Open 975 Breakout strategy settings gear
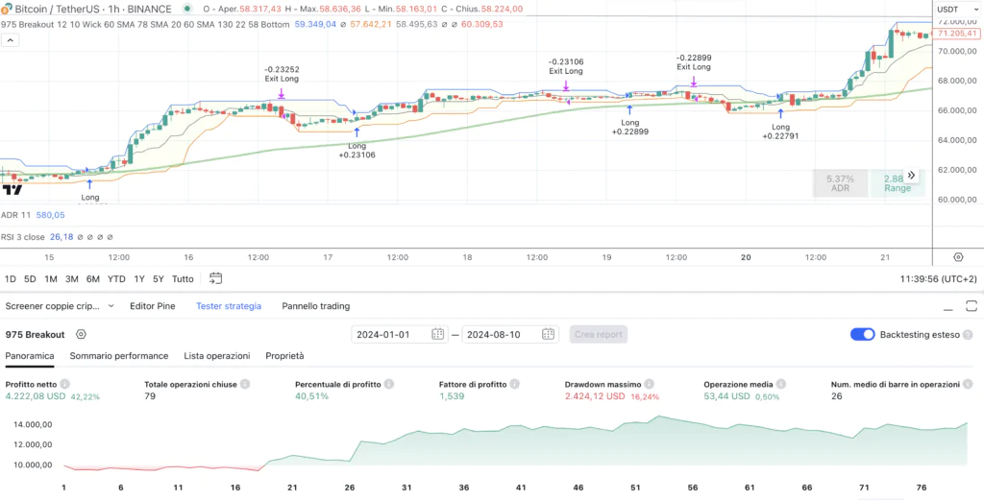984x500 pixels. [x=81, y=335]
